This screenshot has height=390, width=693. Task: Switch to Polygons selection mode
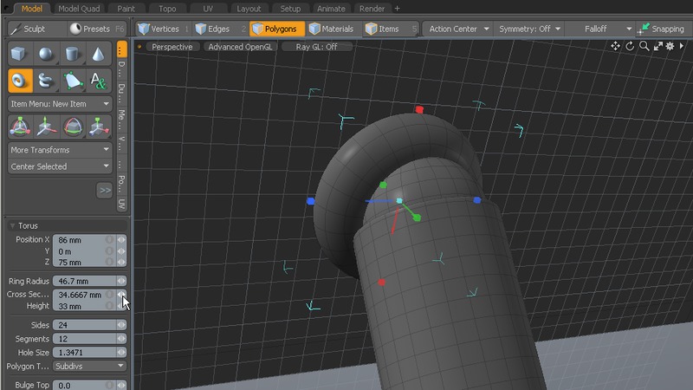(x=277, y=29)
